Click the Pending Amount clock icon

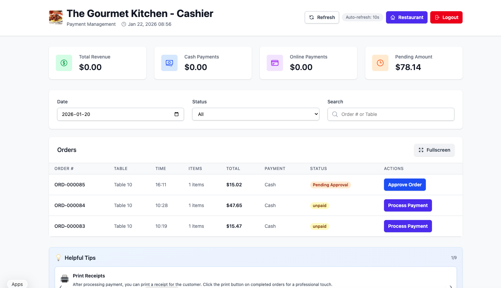380,63
